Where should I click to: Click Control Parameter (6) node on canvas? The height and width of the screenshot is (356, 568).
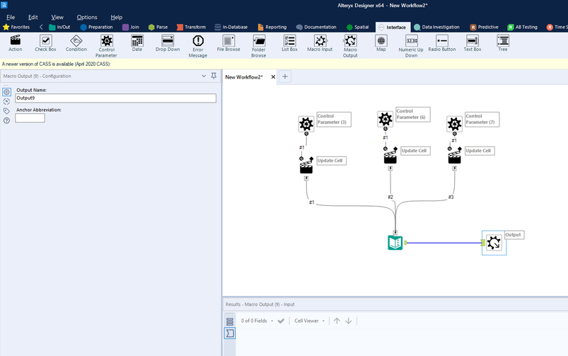[385, 119]
